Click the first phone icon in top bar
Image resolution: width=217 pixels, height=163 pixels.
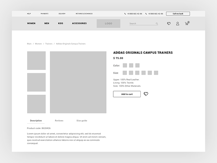[x=125, y=14]
